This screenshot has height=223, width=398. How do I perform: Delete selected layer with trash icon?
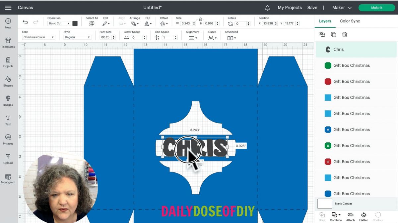tap(345, 34)
